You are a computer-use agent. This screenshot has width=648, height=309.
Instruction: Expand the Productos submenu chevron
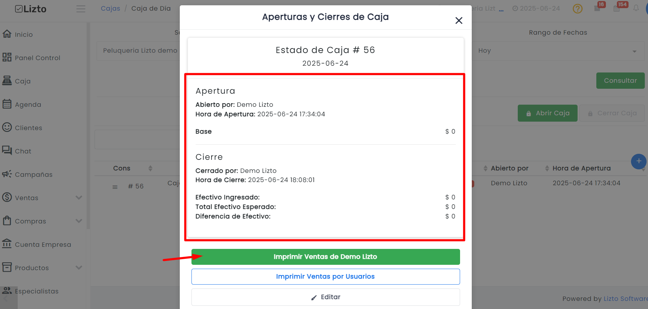pyautogui.click(x=79, y=268)
